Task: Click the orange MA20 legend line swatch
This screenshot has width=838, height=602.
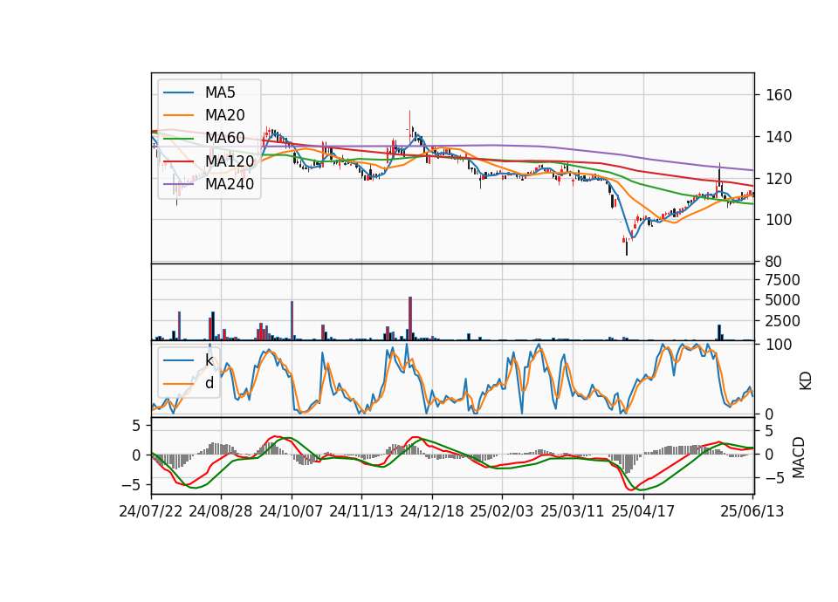Action: tap(178, 116)
